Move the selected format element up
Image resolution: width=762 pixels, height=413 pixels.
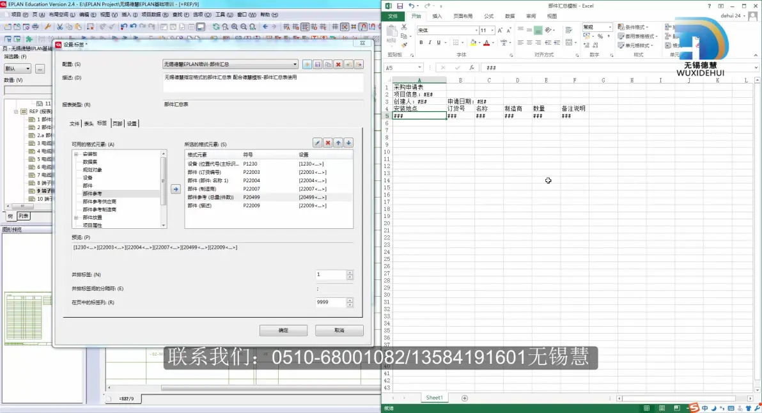pyautogui.click(x=338, y=143)
